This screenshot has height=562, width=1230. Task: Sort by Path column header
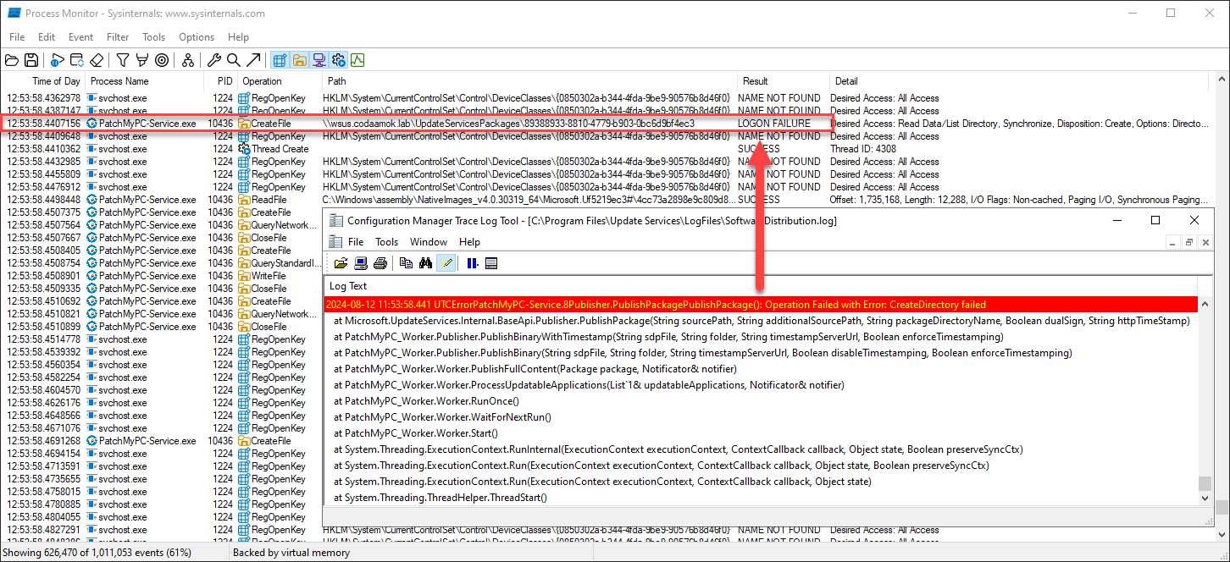point(529,81)
